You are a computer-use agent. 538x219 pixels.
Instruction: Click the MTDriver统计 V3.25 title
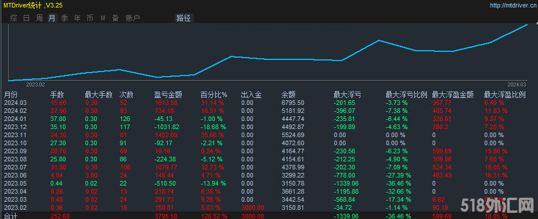pos(34,5)
